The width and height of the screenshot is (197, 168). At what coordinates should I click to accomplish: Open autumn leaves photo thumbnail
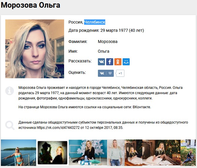click(x=188, y=152)
